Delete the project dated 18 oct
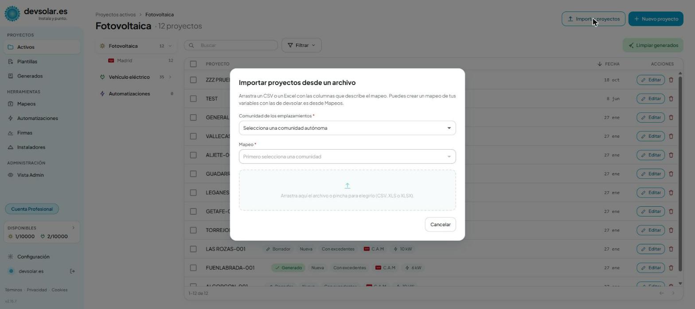This screenshot has width=695, height=309. click(671, 80)
